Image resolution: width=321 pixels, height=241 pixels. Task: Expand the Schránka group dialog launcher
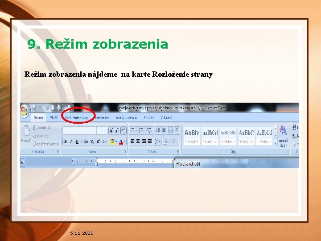tap(58, 151)
